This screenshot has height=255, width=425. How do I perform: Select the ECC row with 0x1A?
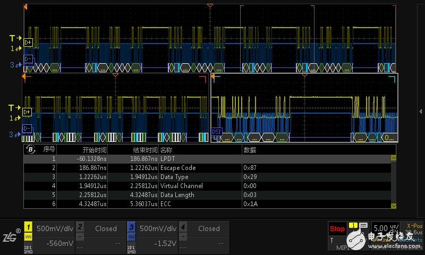[x=207, y=203]
